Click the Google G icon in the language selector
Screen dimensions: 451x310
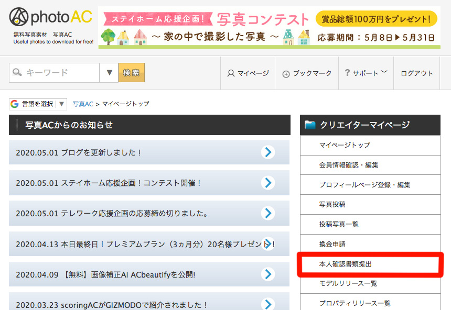click(x=14, y=104)
